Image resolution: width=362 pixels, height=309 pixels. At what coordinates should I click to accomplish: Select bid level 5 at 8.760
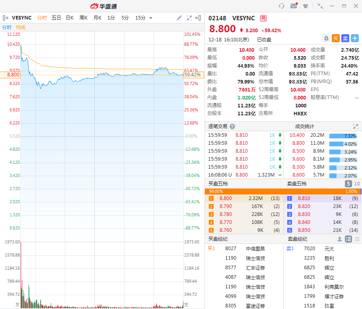pos(244,230)
